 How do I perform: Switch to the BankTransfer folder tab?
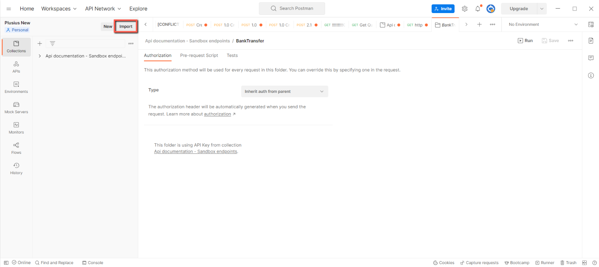point(445,25)
